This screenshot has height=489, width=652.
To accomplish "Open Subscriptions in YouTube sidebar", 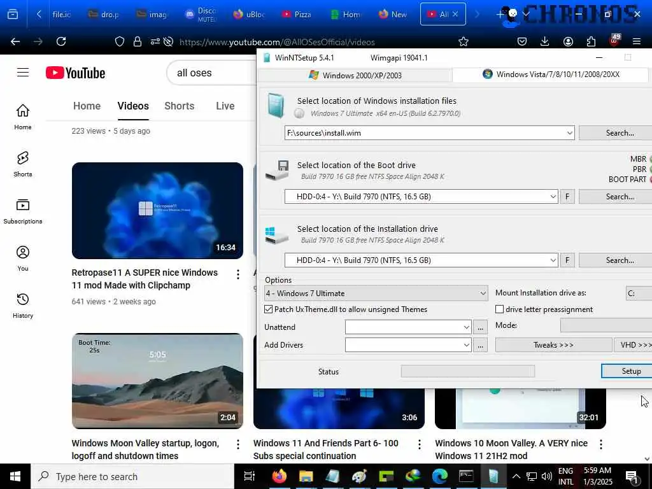I will [23, 211].
